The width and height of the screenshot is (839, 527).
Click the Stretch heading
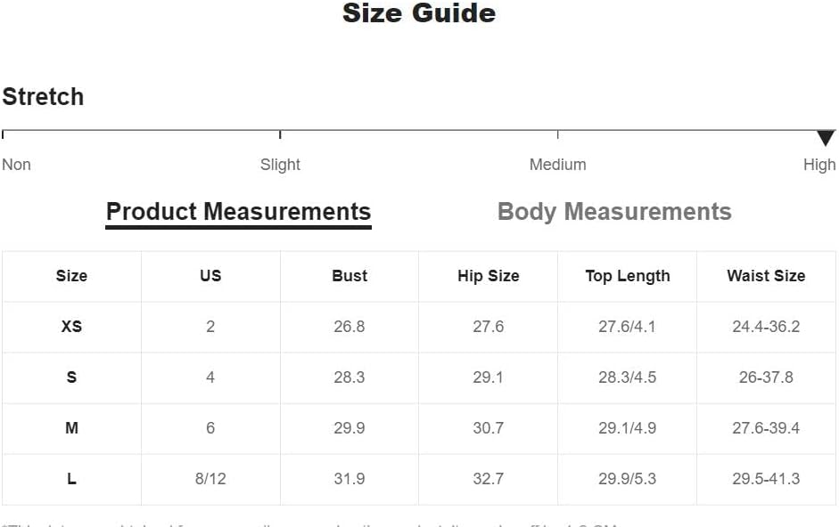(43, 97)
